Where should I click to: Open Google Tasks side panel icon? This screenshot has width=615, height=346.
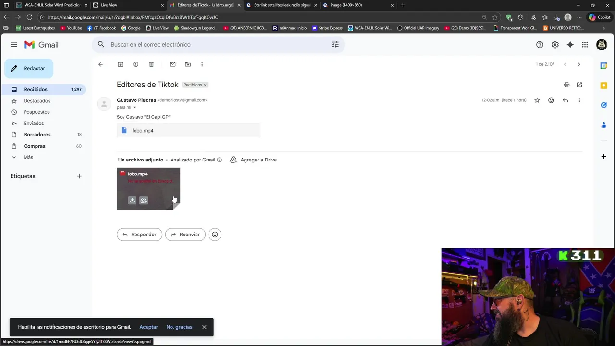tap(604, 105)
